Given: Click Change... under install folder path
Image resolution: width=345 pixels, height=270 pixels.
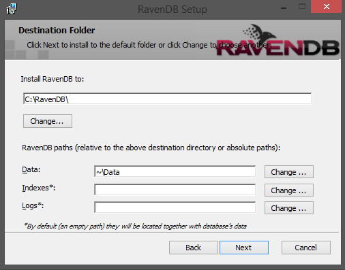Looking at the screenshot, I should 48,121.
